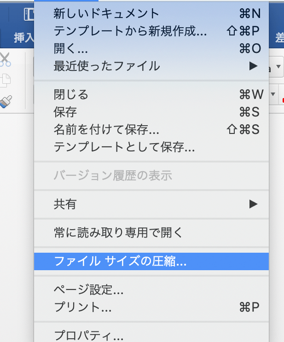Select 保存 menu item
Image resolution: width=284 pixels, height=342 pixels.
click(151, 112)
